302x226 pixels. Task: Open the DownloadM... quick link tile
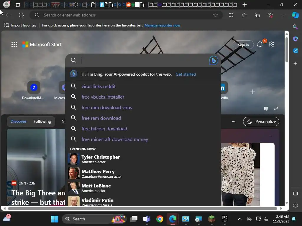point(33,91)
